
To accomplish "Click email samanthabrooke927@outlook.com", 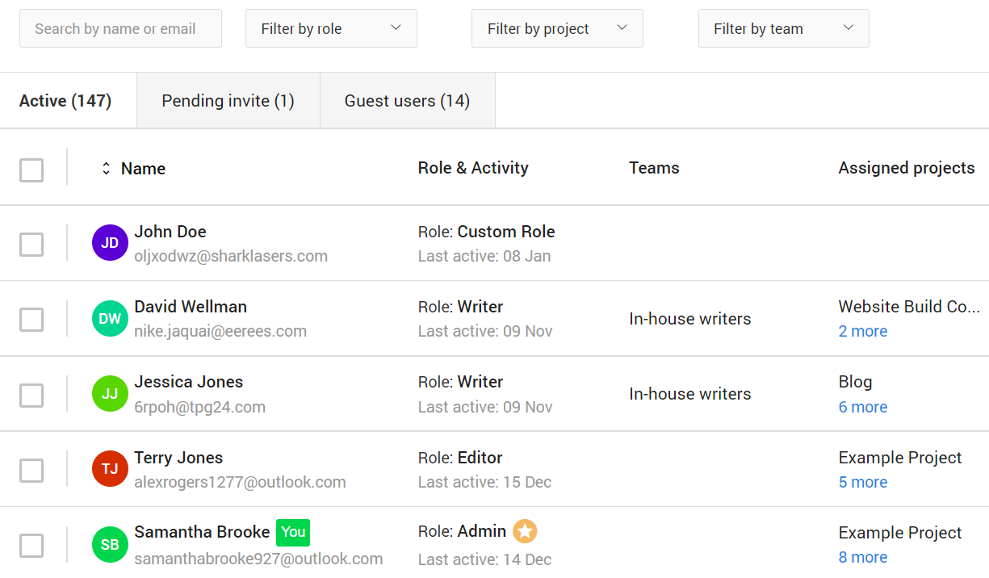I will click(258, 559).
